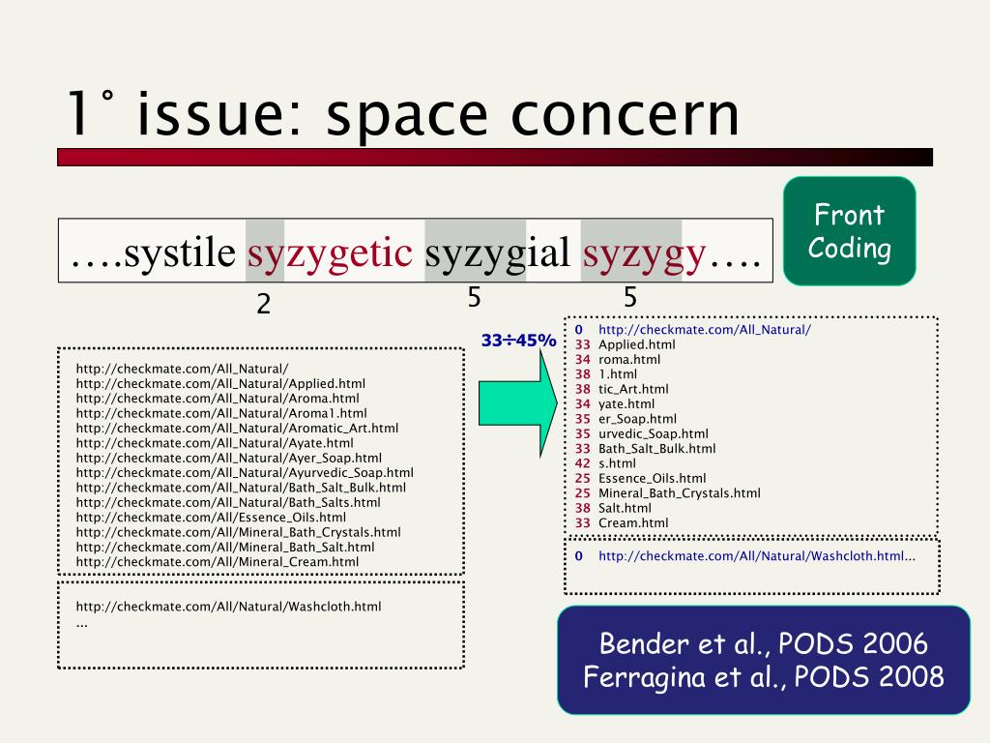Image resolution: width=990 pixels, height=743 pixels.
Task: Click the "35 er_Soap.html" row
Action: [x=626, y=419]
